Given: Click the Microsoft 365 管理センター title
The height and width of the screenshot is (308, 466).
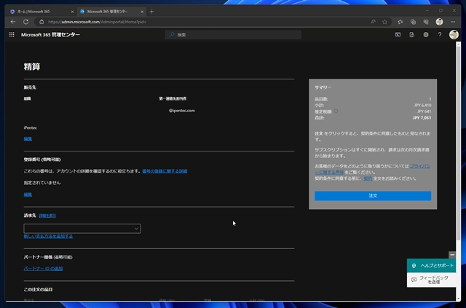Looking at the screenshot, I should click(x=50, y=35).
